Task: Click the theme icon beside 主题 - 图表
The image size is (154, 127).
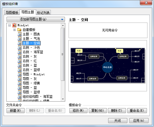Action: [20, 34]
